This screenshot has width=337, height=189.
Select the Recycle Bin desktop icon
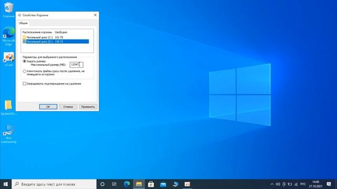tap(8, 9)
